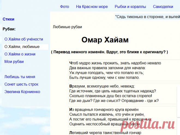This screenshot has height=135, width=180.
Task: Open Мои рубаи link
Action: (14, 62)
